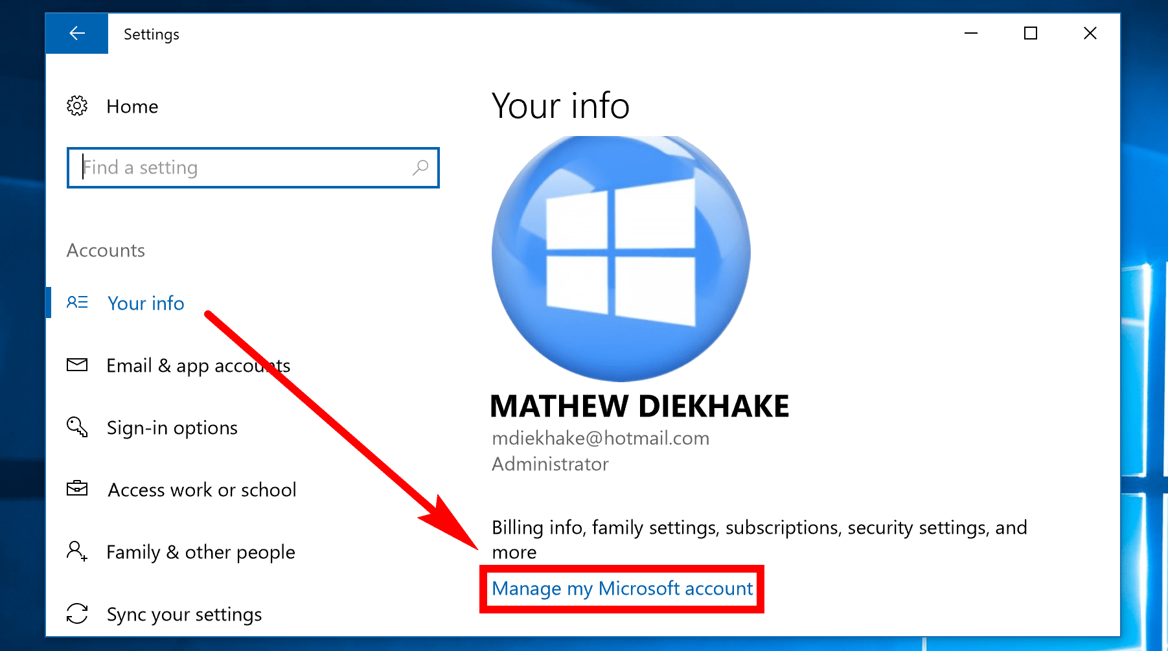This screenshot has width=1168, height=651.
Task: Click the envelope icon for Email accounts
Action: [77, 365]
